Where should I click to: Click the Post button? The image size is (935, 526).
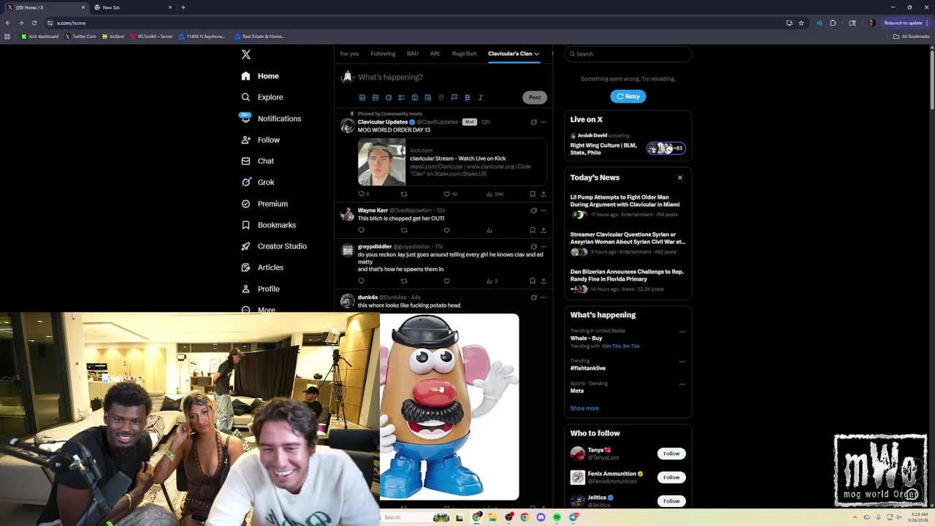tap(535, 97)
